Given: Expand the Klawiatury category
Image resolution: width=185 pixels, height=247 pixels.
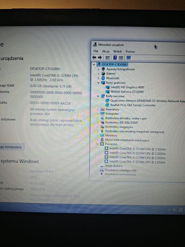Looking at the screenshot, I should coord(98,109).
